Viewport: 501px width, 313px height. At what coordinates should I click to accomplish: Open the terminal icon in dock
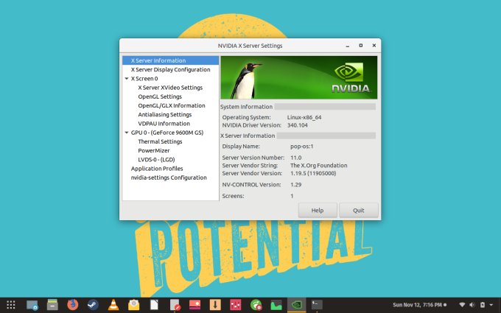coord(317,305)
